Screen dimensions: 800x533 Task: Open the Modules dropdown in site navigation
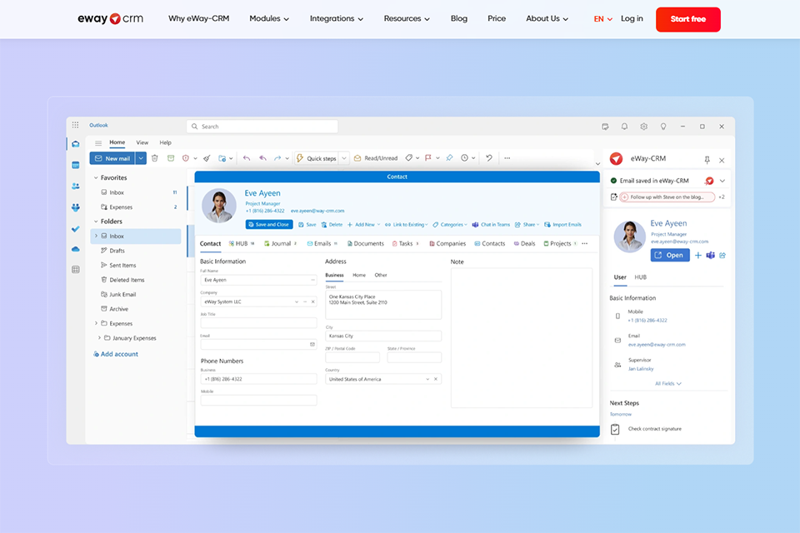[x=269, y=18]
